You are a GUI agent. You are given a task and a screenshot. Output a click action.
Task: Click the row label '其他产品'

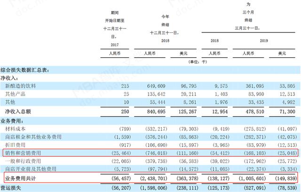click(15, 94)
